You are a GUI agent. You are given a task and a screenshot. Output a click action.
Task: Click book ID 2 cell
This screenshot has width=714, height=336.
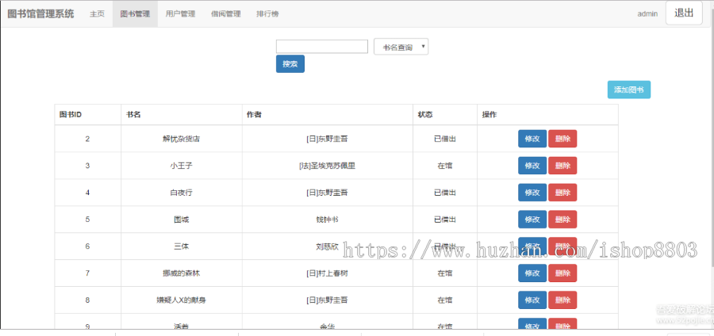(x=87, y=139)
